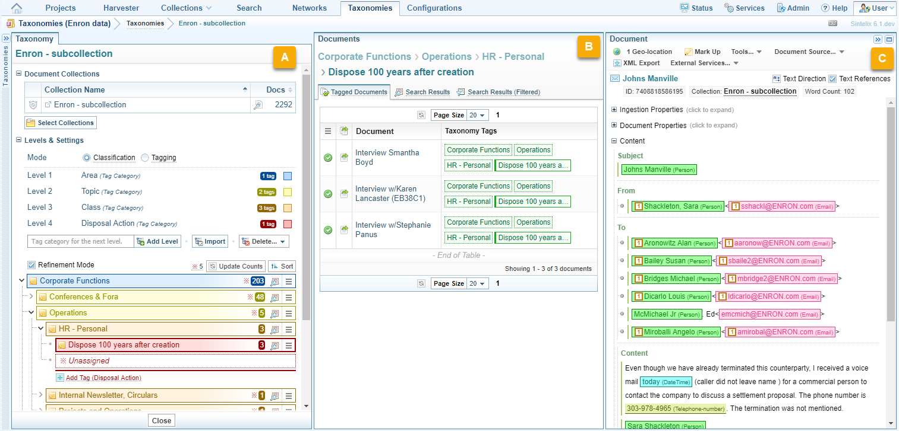The width and height of the screenshot is (899, 431).
Task: Click the Mark Up tool icon
Action: (x=689, y=52)
